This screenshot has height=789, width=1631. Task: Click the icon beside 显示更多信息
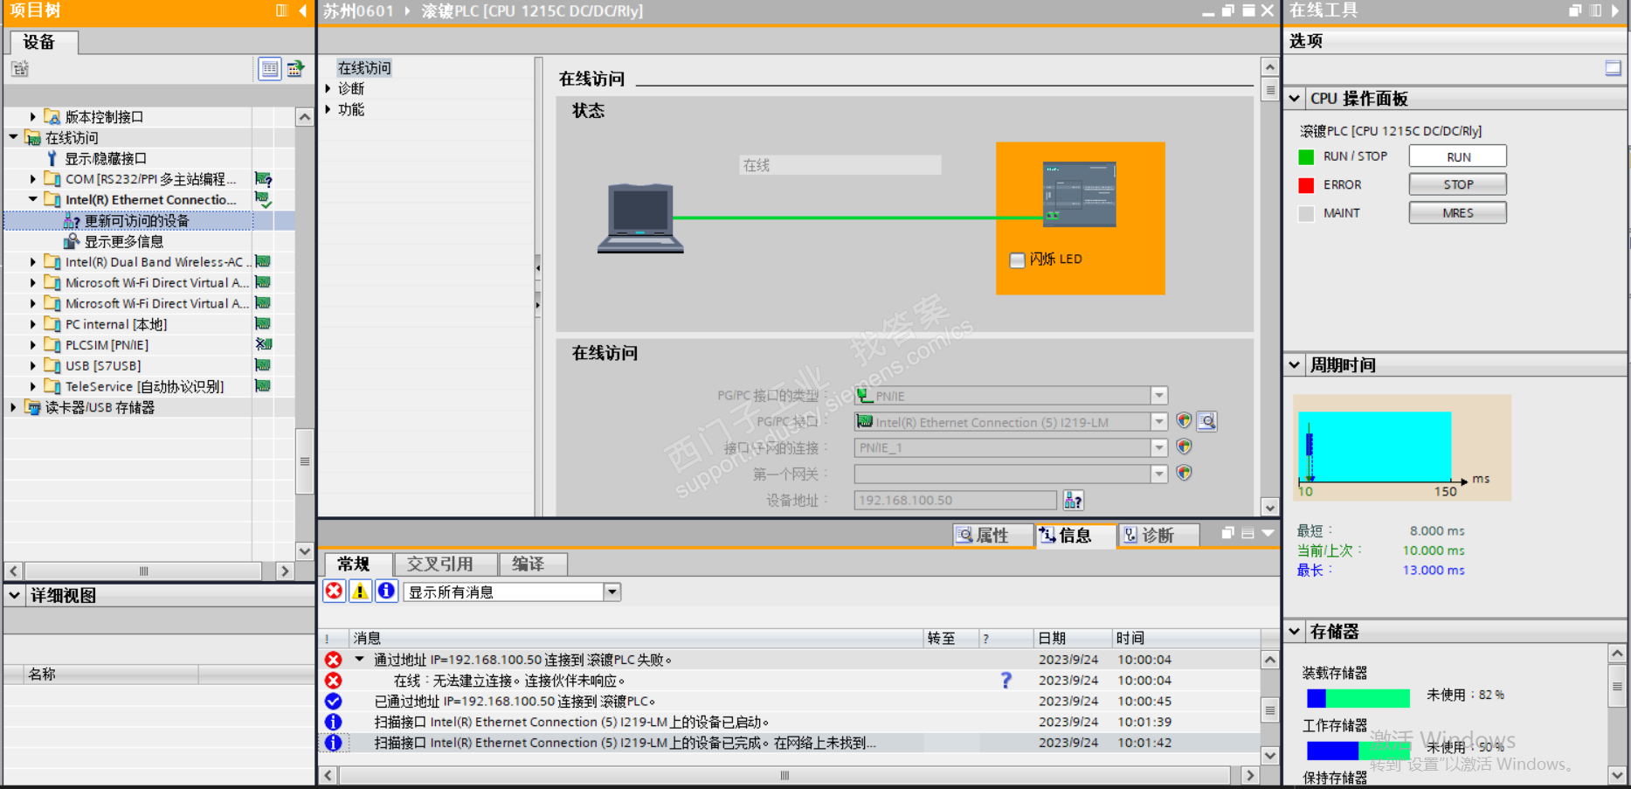pos(73,241)
